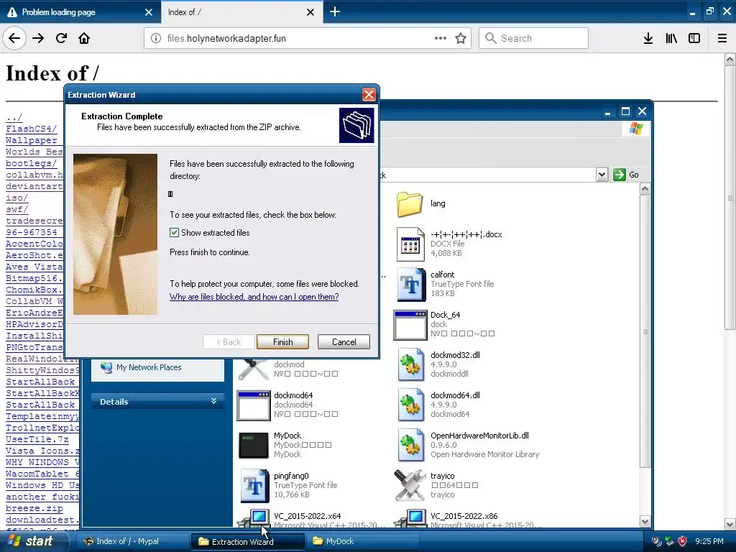Click Finish in the Extraction Wizard
This screenshot has height=552, width=736.
click(x=282, y=341)
